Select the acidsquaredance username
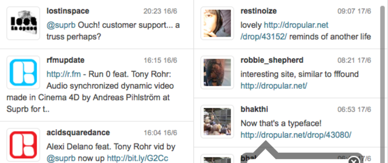Image resolution: width=388 pixels, height=163 pixels. pos(78,133)
